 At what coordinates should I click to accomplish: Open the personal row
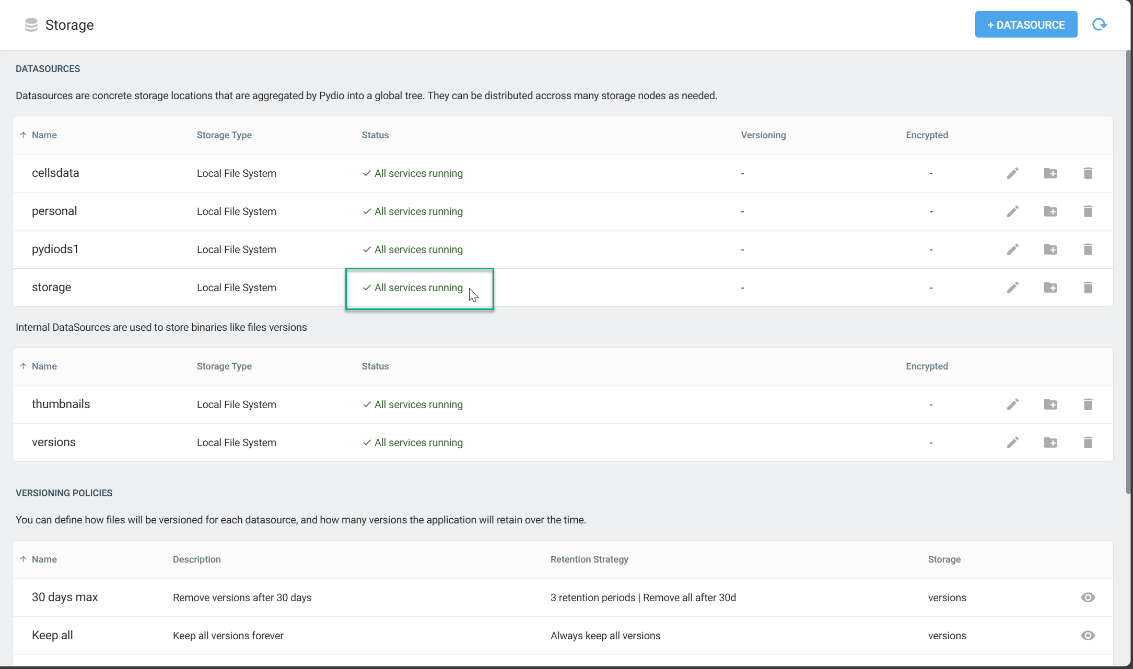[563, 211]
